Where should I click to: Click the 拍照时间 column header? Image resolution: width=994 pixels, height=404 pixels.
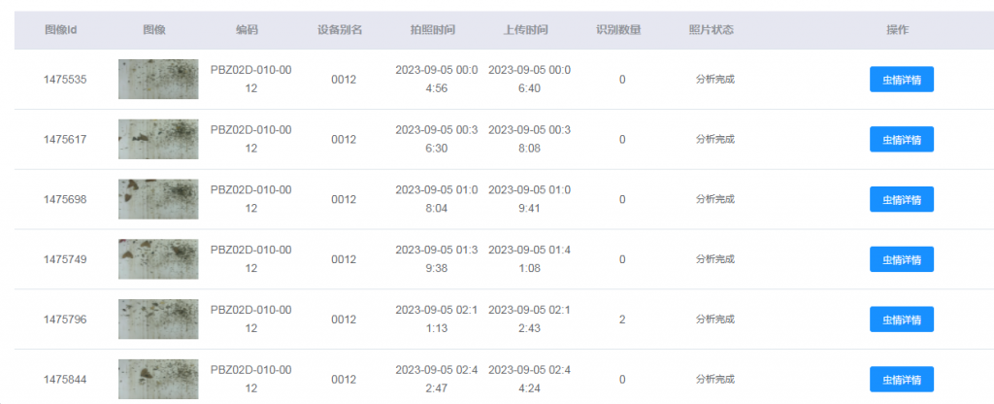[433, 30]
